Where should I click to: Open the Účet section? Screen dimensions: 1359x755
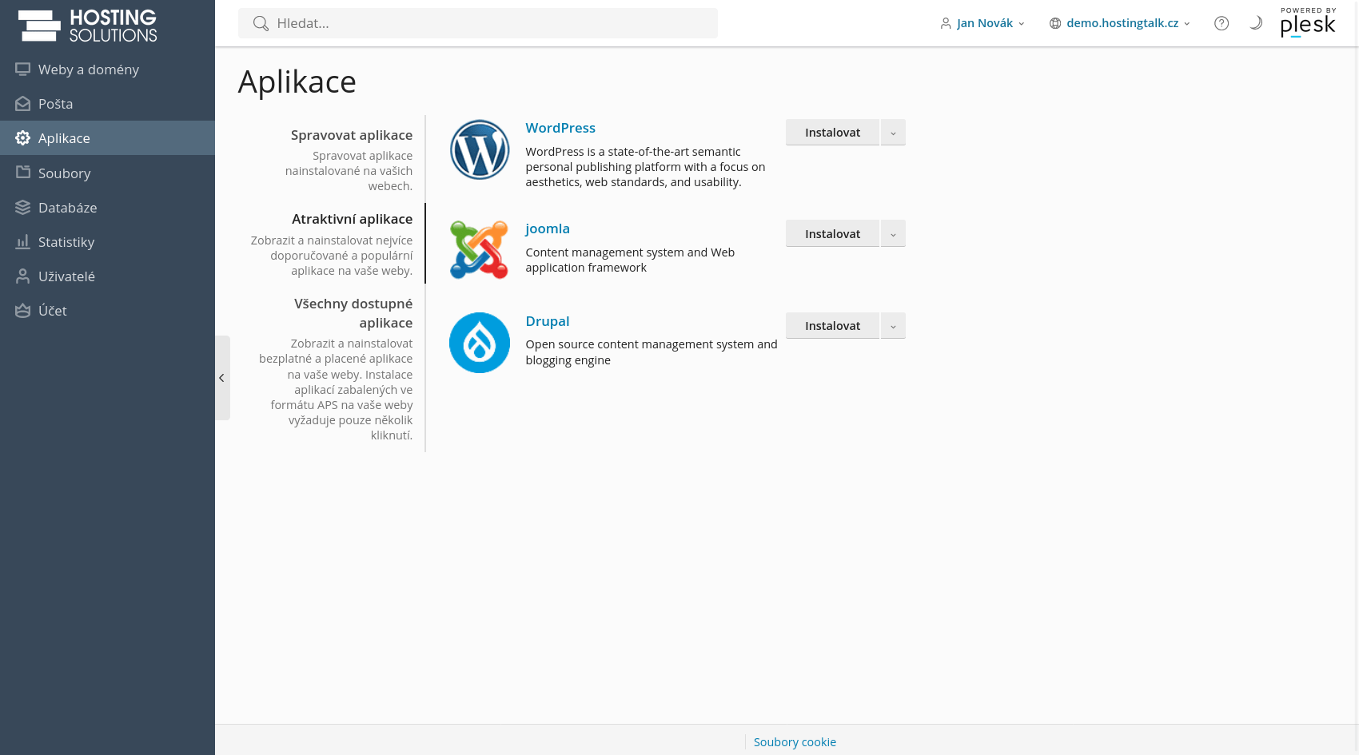[107, 311]
